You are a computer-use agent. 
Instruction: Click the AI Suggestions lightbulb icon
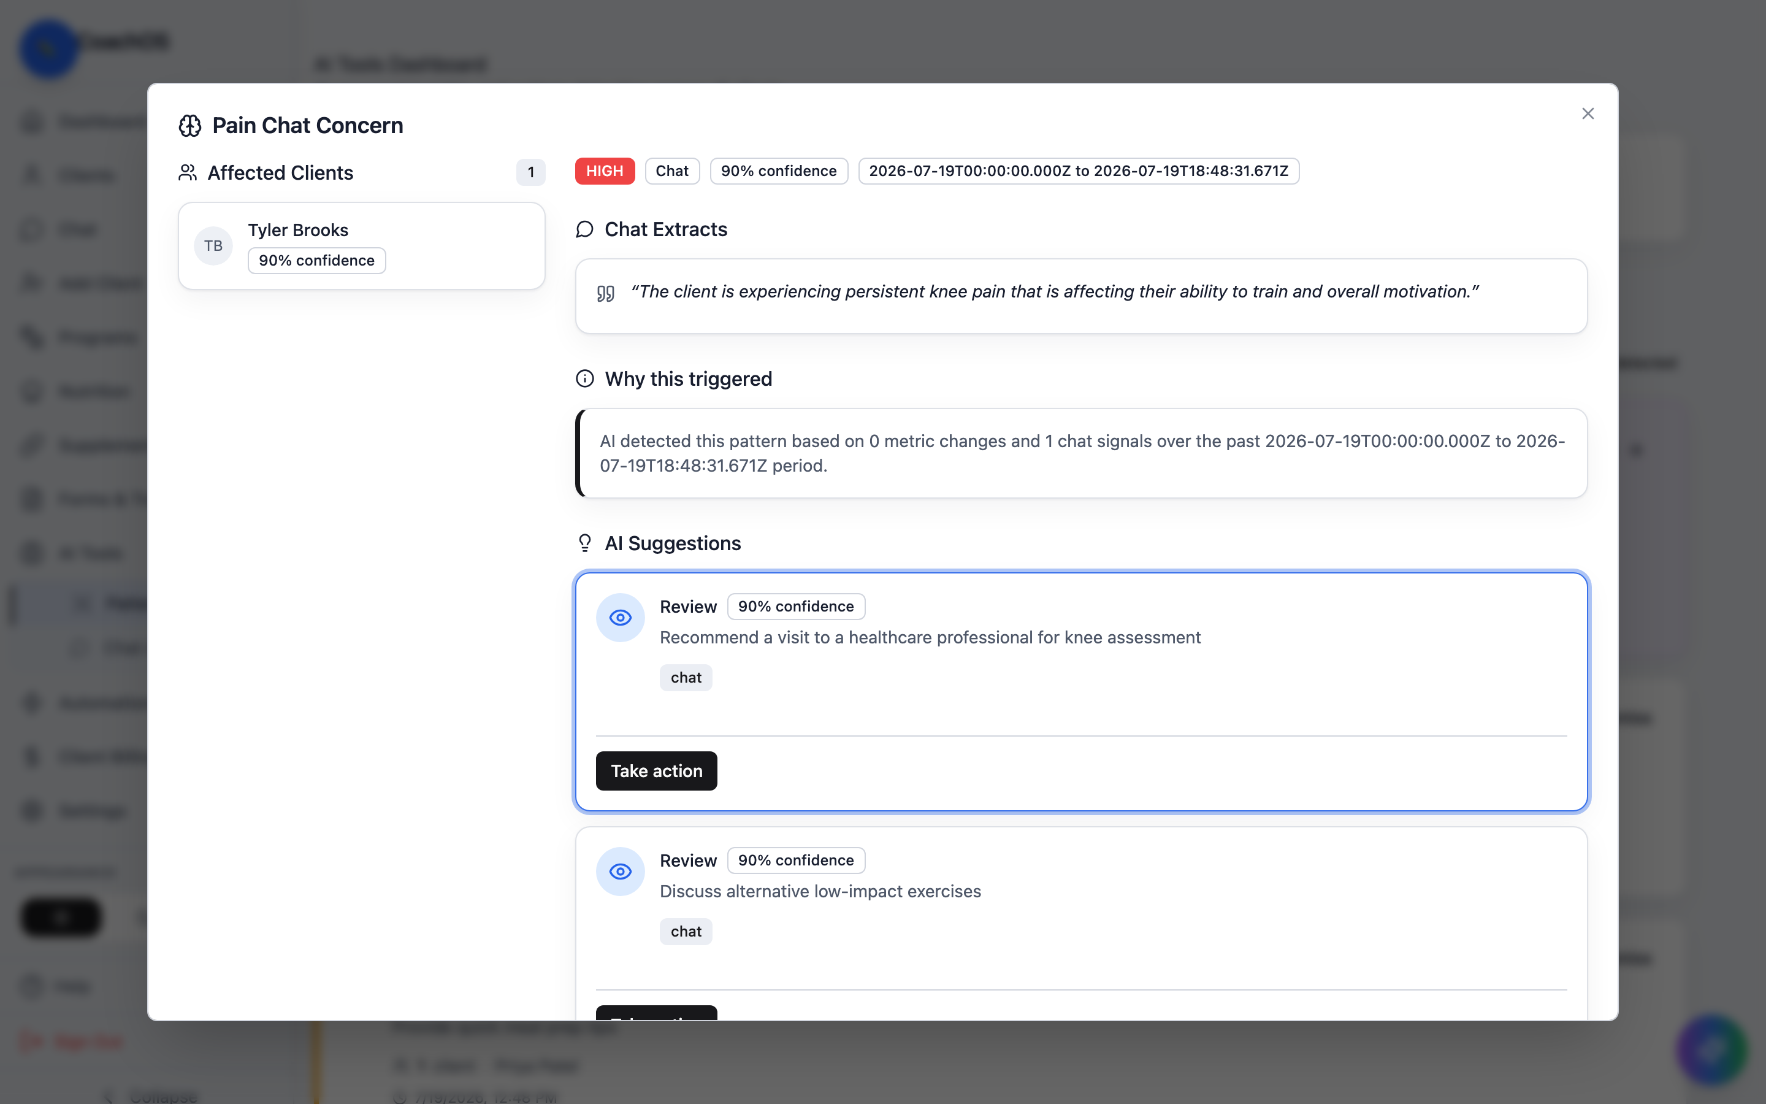[x=584, y=543]
